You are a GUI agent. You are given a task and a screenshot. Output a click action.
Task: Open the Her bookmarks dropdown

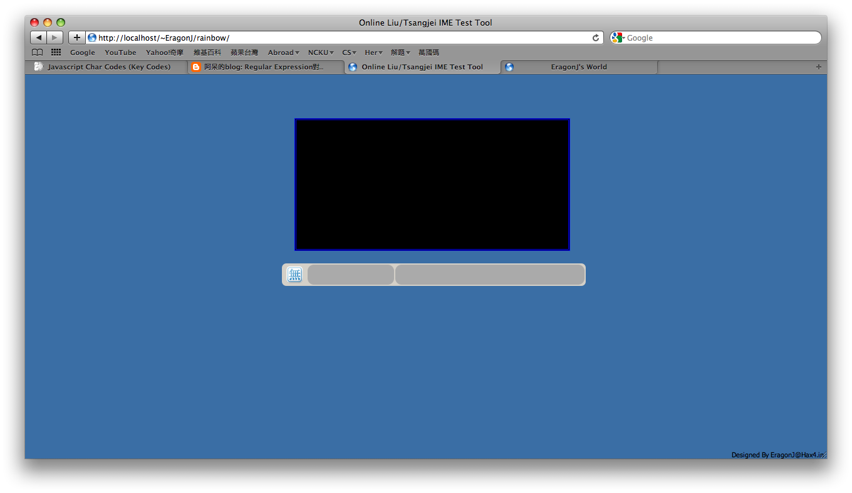[x=373, y=53]
